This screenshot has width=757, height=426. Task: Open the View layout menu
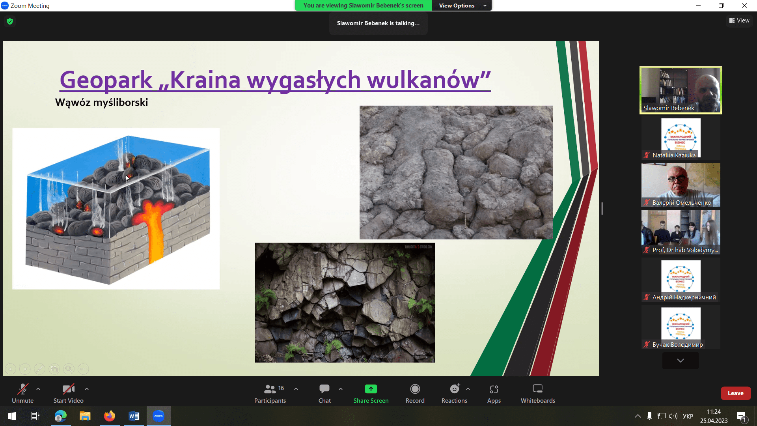click(x=739, y=21)
